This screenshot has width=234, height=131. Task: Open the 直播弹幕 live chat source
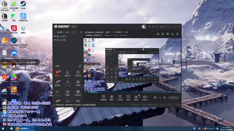tap(104, 98)
